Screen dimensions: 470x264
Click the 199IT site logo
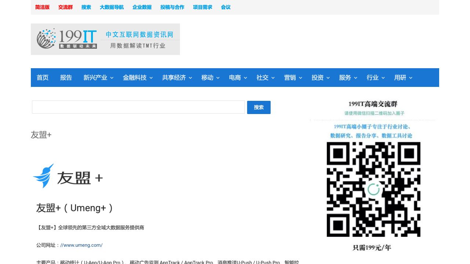(105, 39)
